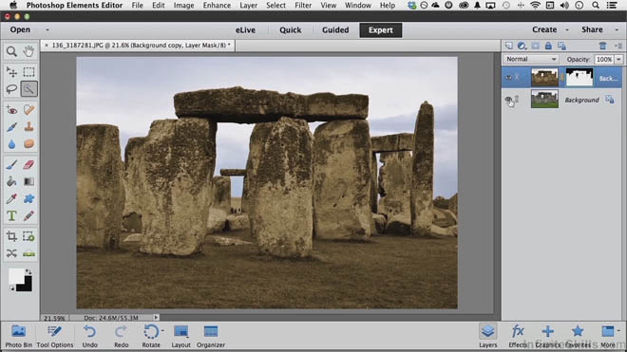Toggle lock all pixels icon in Layers panel
627x352 pixels.
548,46
